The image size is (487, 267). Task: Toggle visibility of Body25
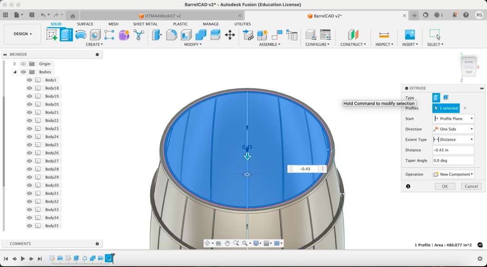pos(29,145)
